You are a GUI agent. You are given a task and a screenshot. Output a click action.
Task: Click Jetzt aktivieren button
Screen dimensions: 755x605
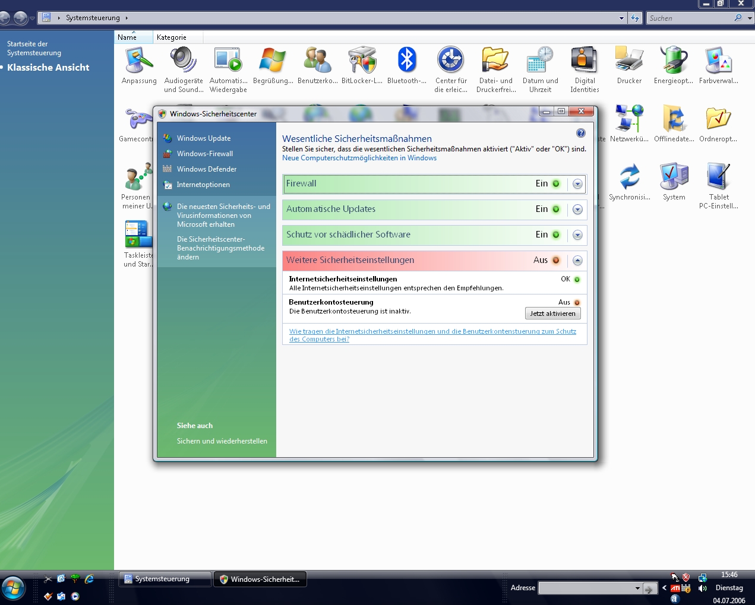(553, 313)
